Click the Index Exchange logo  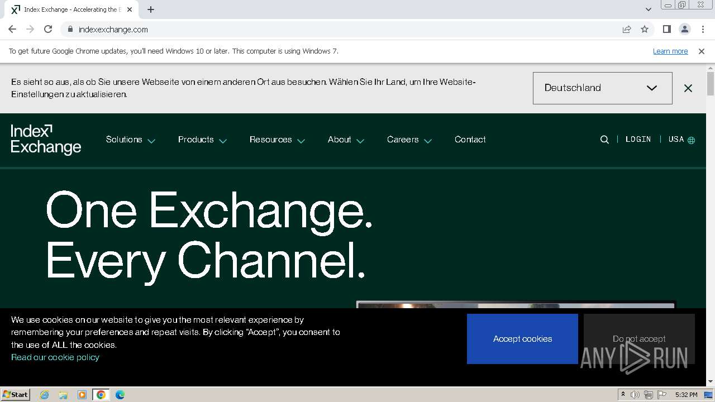pos(46,140)
